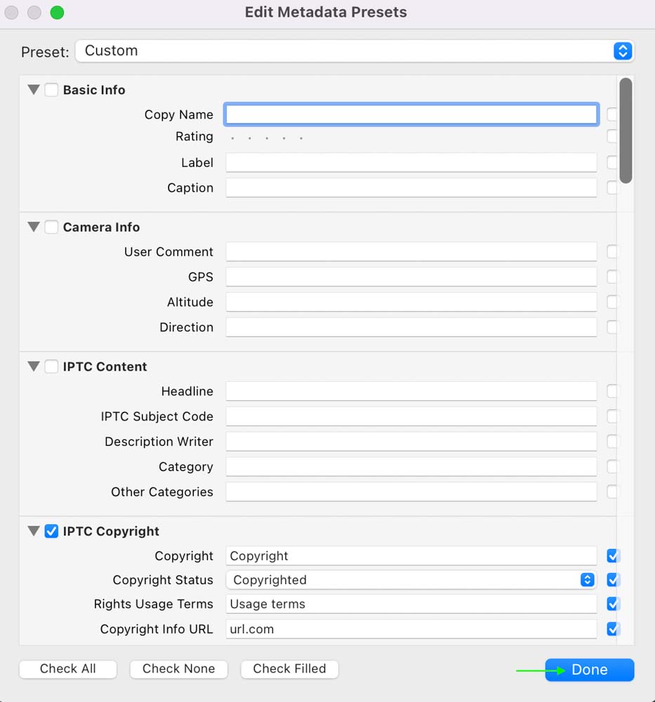Open the Copyright Status dropdown
This screenshot has width=655, height=702.
411,580
